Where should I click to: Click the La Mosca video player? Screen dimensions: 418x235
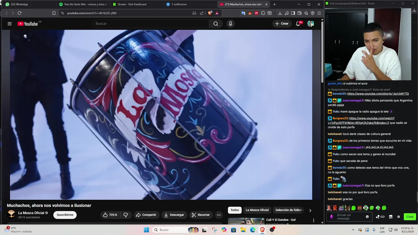point(161,115)
